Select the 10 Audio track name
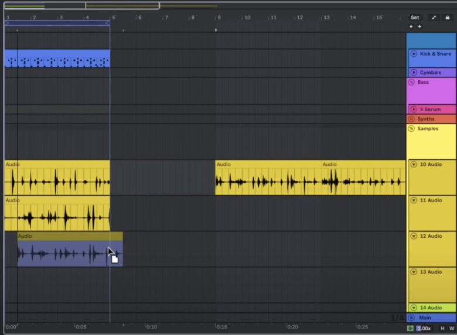This screenshot has height=335, width=457. pos(431,165)
